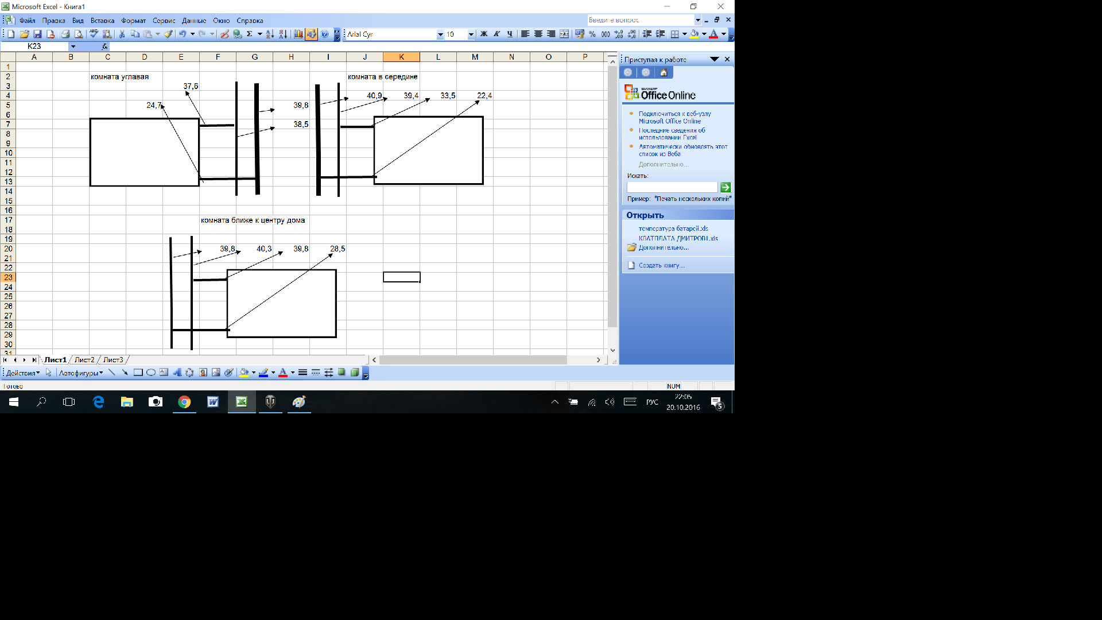The image size is (1102, 620).
Task: Open the task pane title dropdown arrow
Action: click(715, 59)
